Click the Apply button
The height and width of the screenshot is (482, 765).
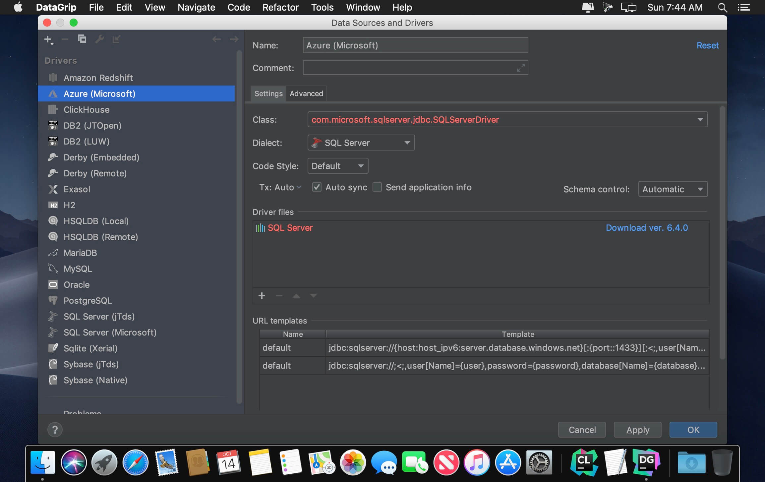(x=637, y=430)
